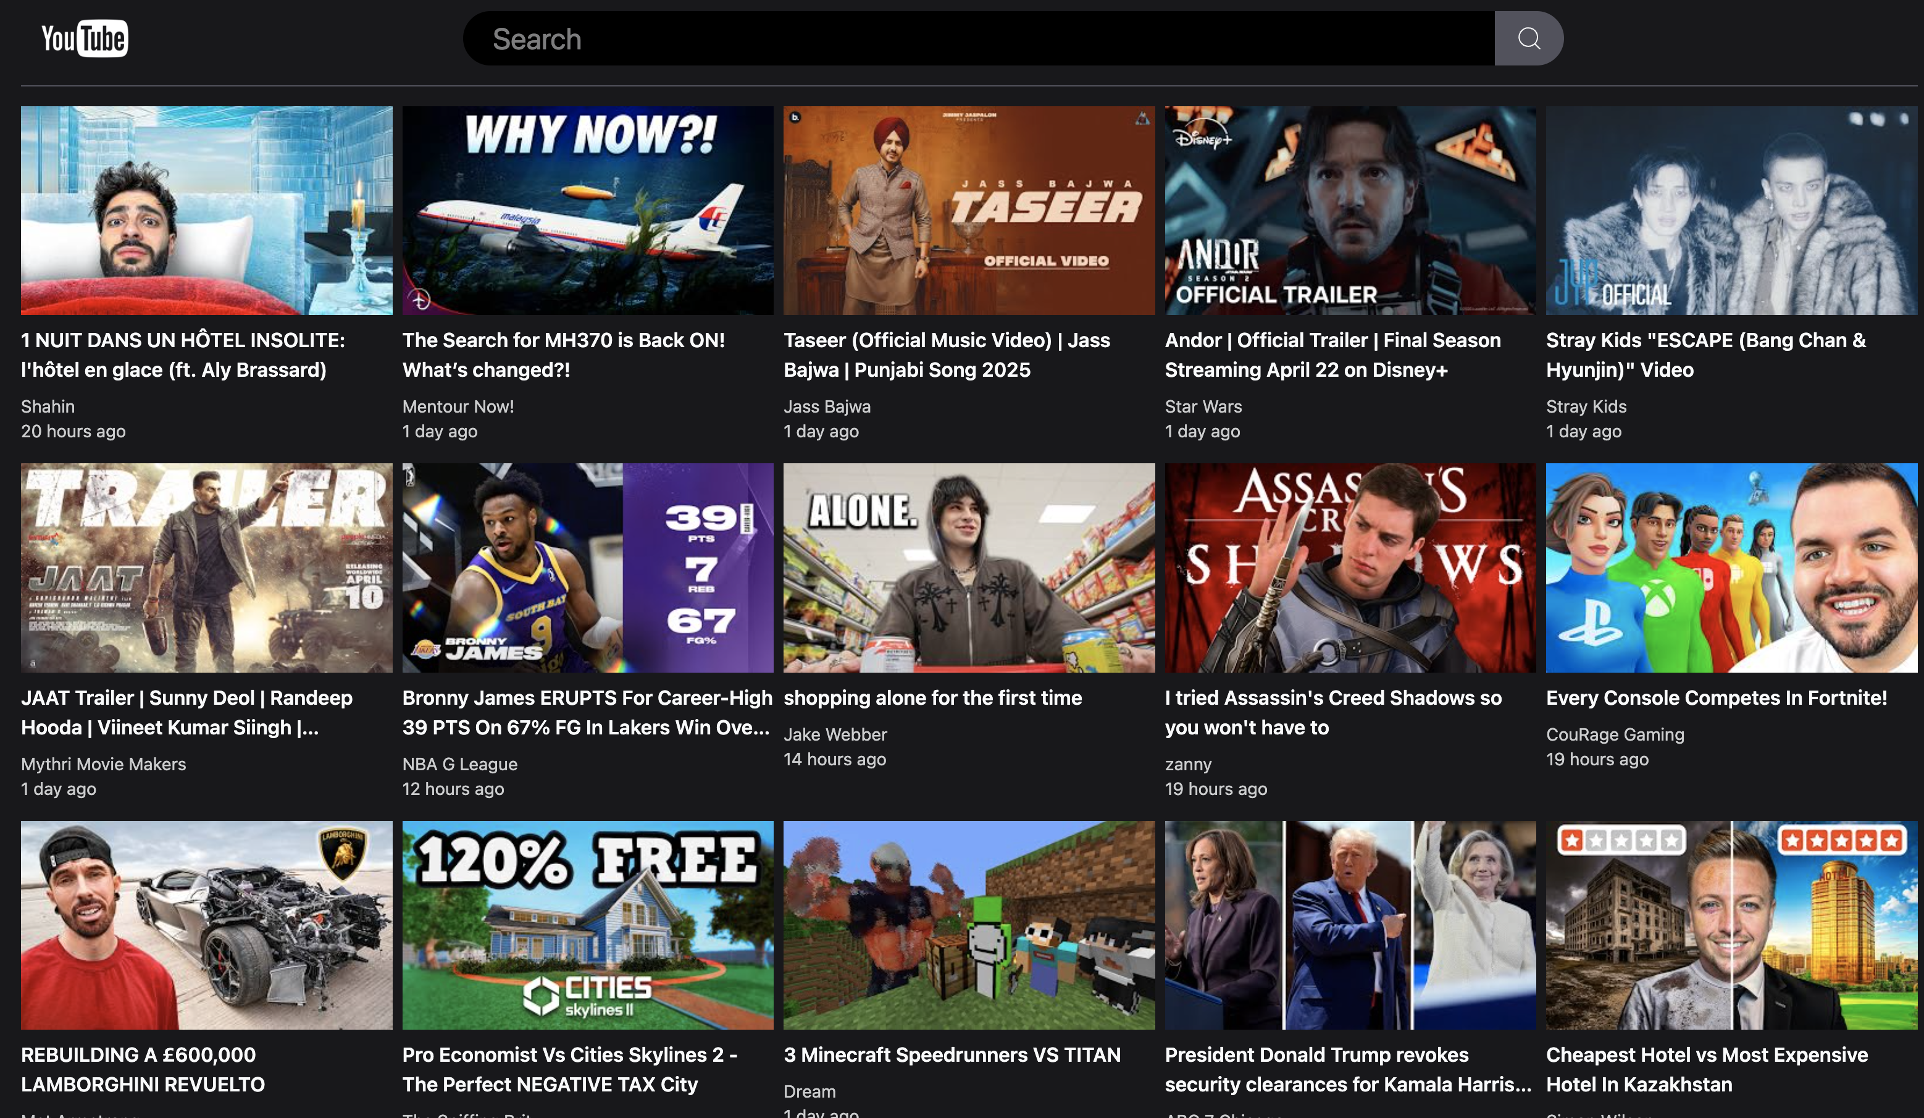Open the Lamborghini Revuelto rebuild thumbnail
Image resolution: width=1924 pixels, height=1118 pixels.
pos(206,925)
